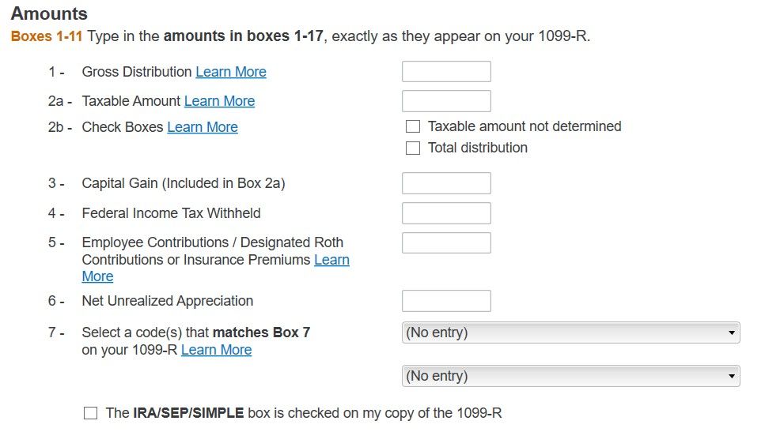Click the first Box 7 dropdown arrow
The height and width of the screenshot is (432, 765).
[x=731, y=332]
